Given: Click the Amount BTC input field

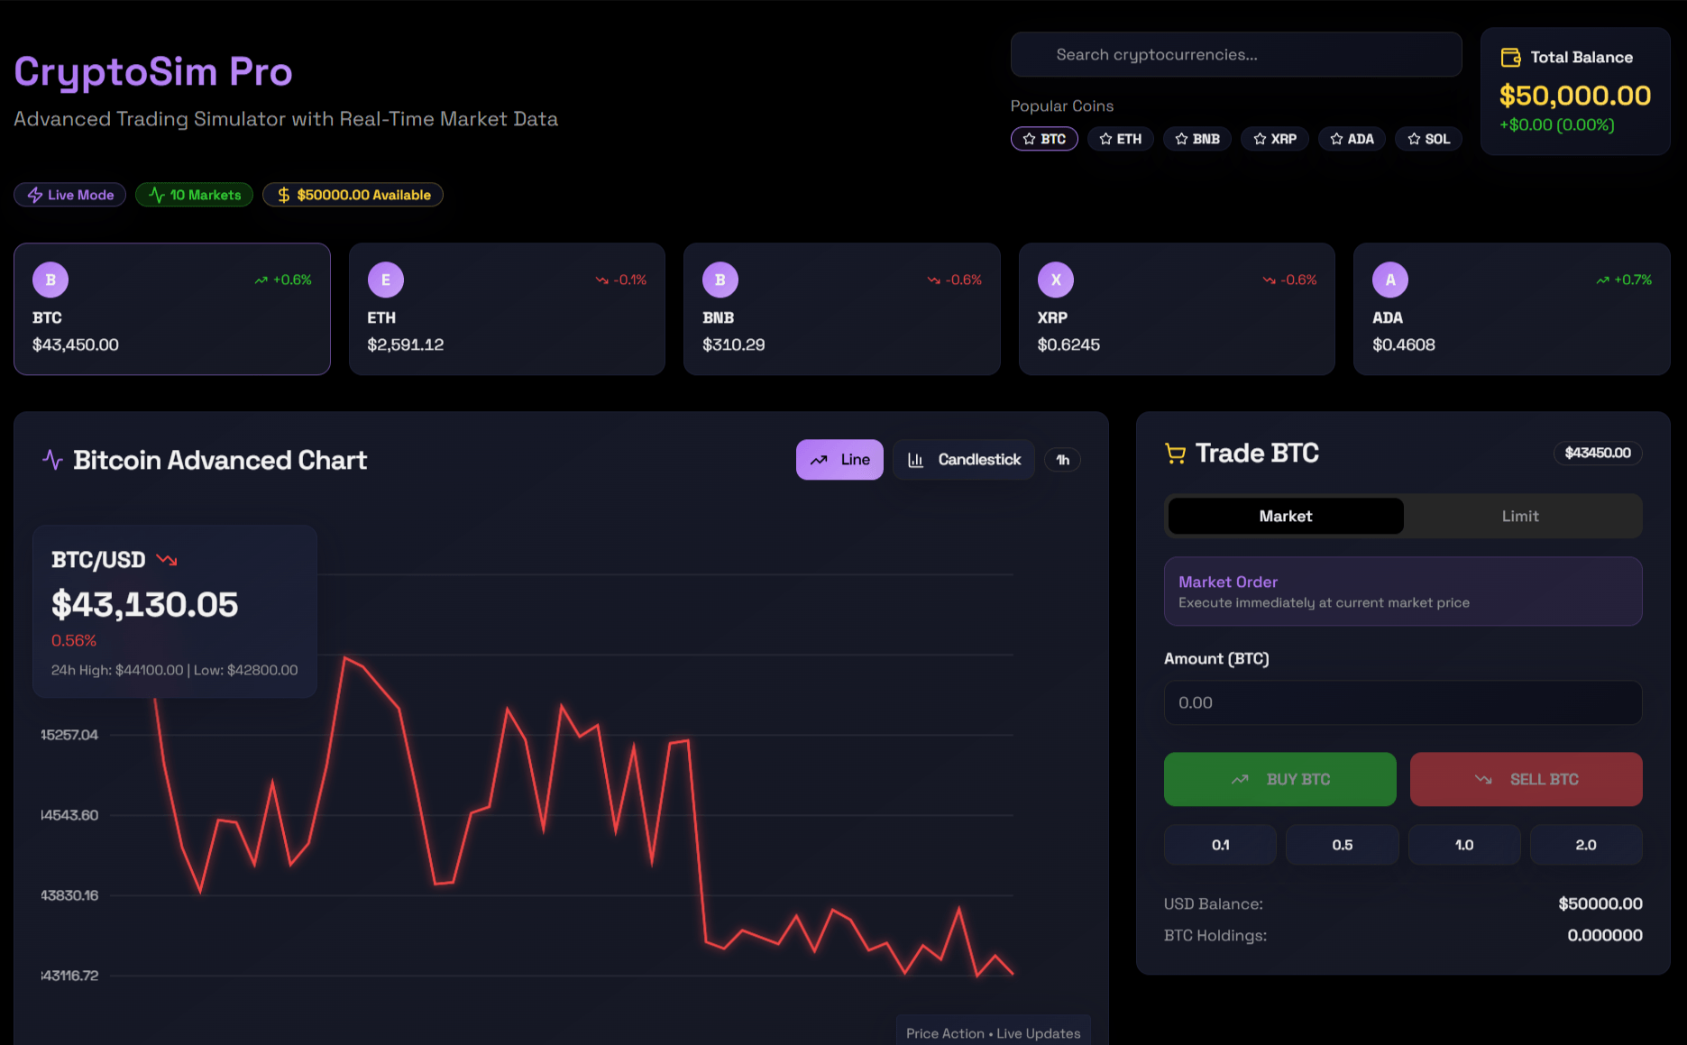Looking at the screenshot, I should [x=1403, y=702].
